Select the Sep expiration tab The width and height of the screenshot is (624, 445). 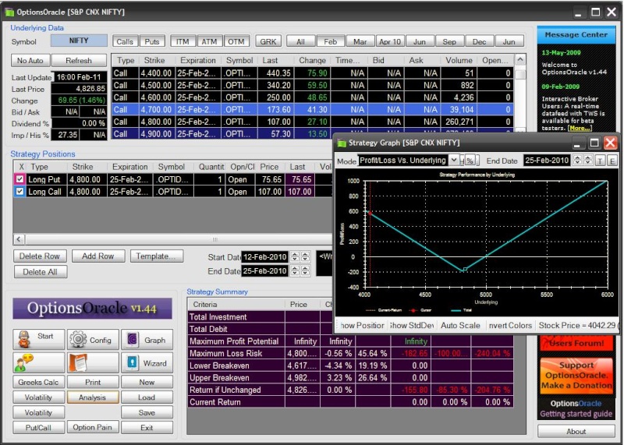(449, 41)
